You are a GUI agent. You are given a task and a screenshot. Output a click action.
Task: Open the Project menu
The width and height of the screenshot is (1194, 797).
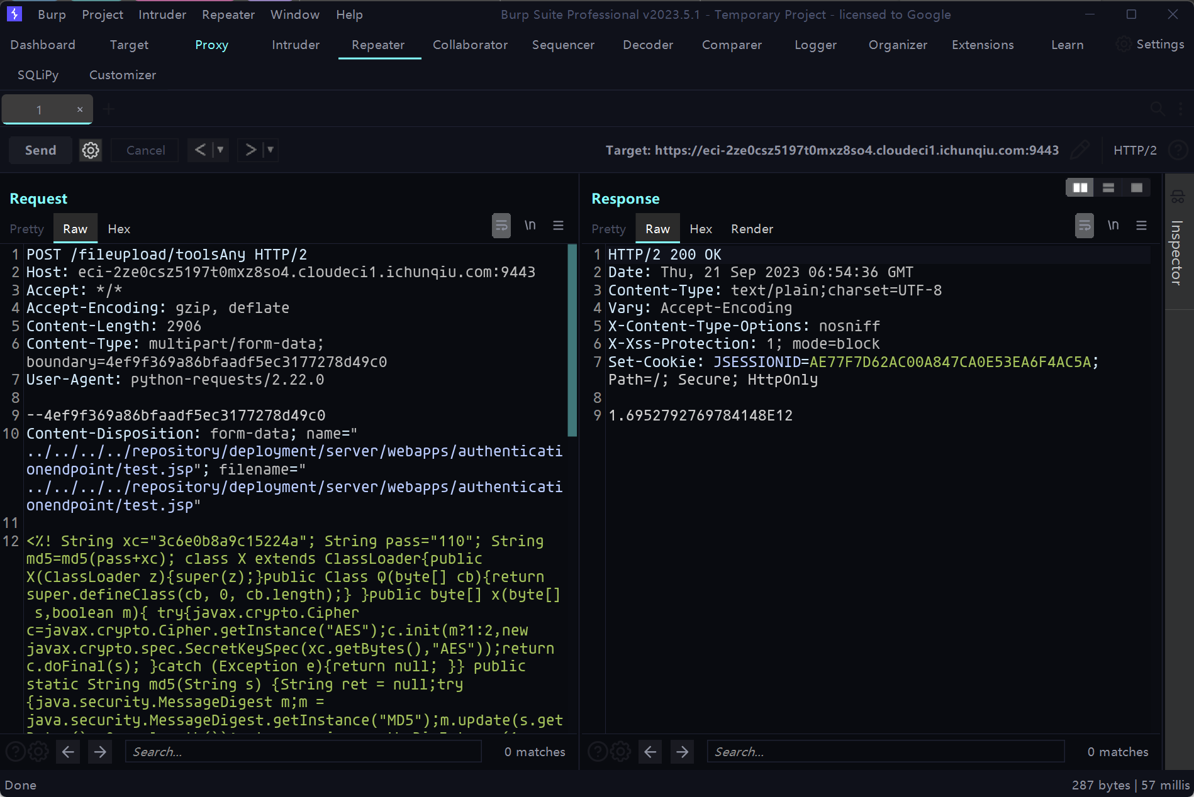(x=103, y=14)
